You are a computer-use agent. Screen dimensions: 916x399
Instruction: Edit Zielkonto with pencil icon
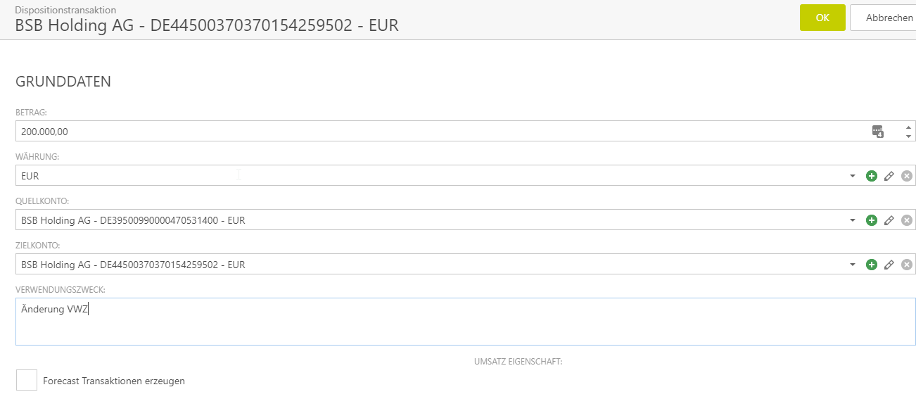(889, 265)
